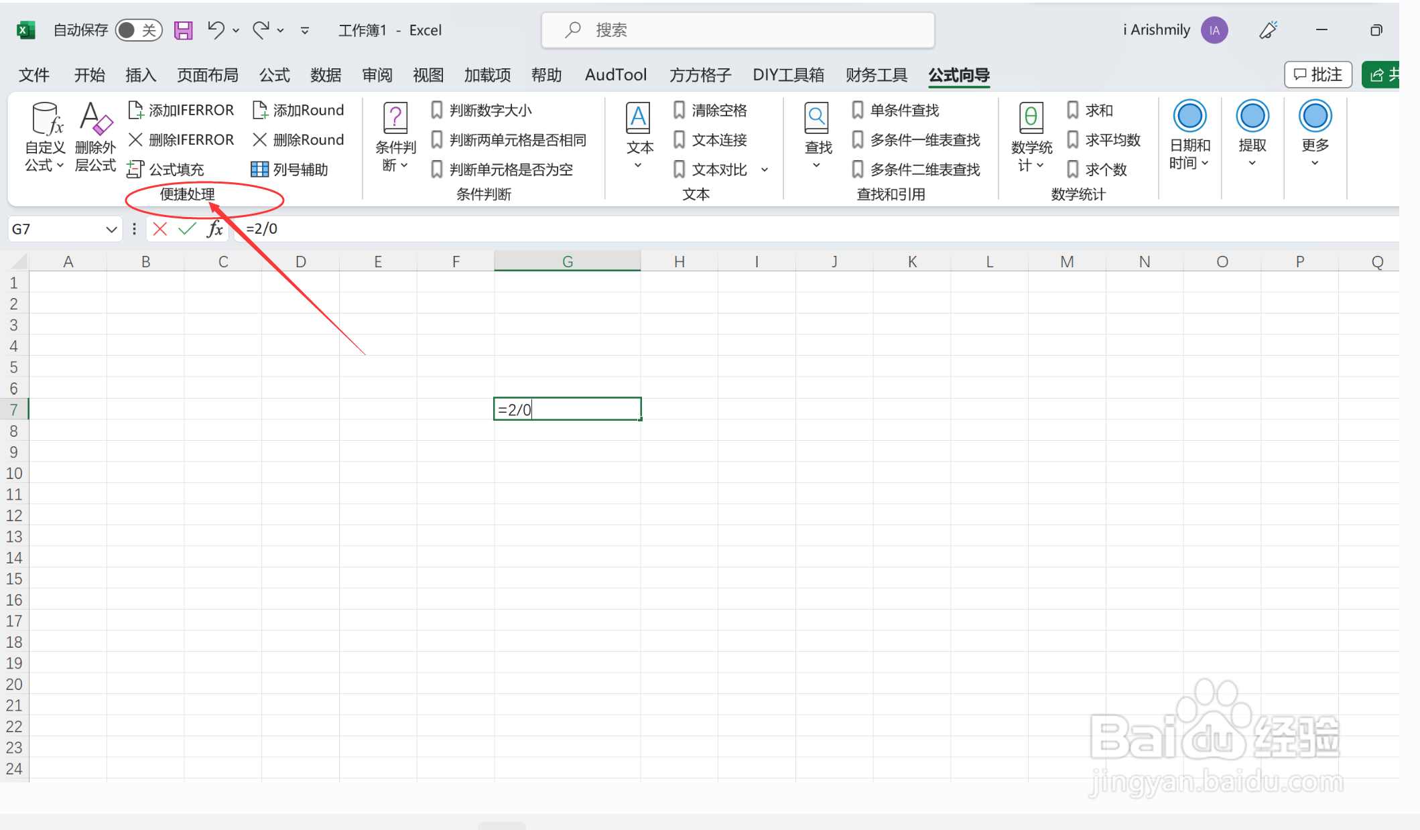
Task: Open the 页面布局 ribbon tab
Action: (x=208, y=75)
